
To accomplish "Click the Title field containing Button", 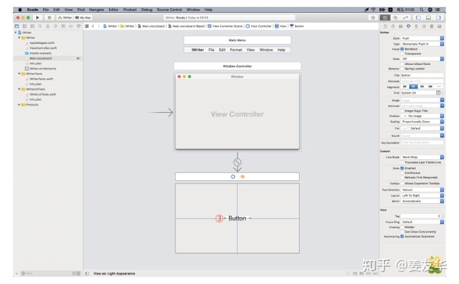I will [x=422, y=75].
